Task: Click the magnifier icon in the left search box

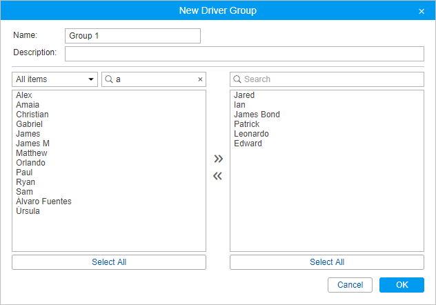Action: click(109, 79)
